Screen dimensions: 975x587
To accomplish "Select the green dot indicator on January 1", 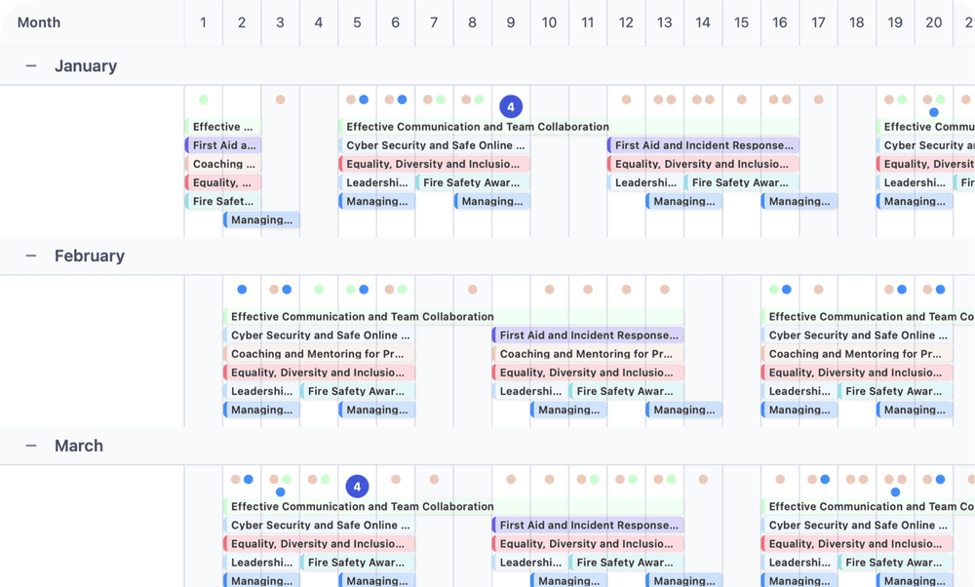I will coord(203,98).
